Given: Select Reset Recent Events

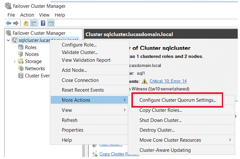Looking at the screenshot, I should tap(83, 90).
